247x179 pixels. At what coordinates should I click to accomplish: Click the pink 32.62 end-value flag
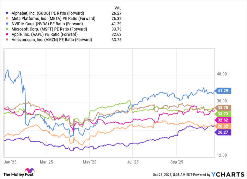(223, 120)
